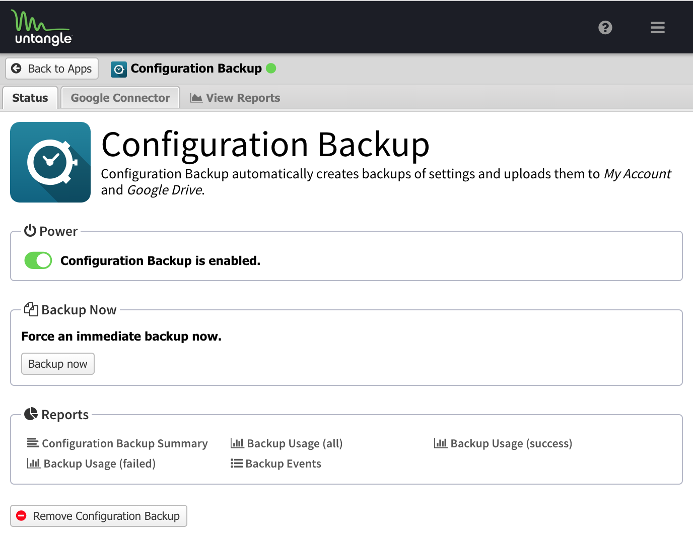Click the green status indicator dot
Image resolution: width=693 pixels, height=533 pixels.
(x=271, y=68)
